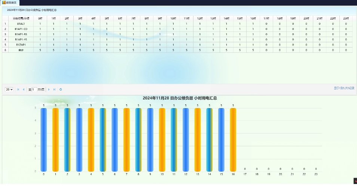
Task: Select the B1AL1 row name
Action: pos(21,24)
